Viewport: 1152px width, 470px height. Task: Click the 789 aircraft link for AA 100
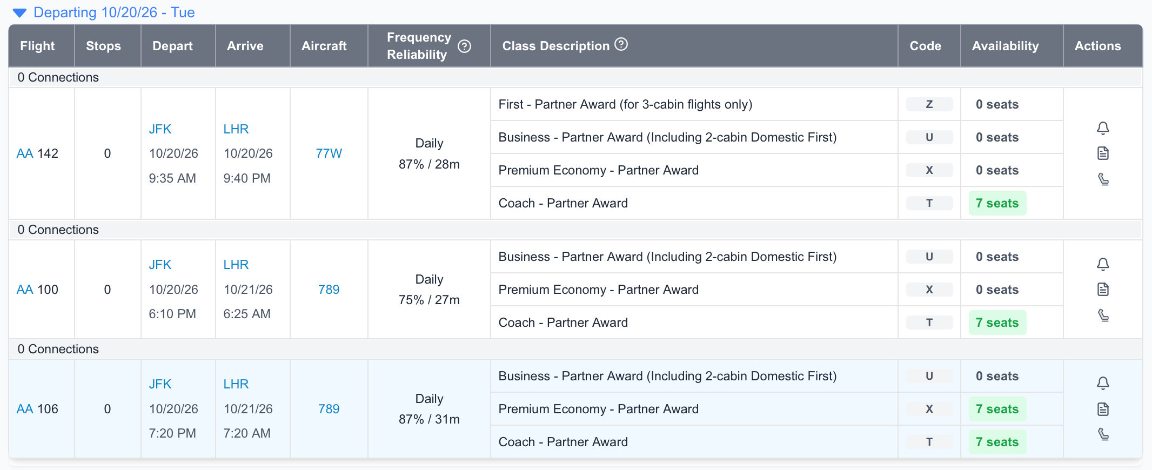point(328,289)
